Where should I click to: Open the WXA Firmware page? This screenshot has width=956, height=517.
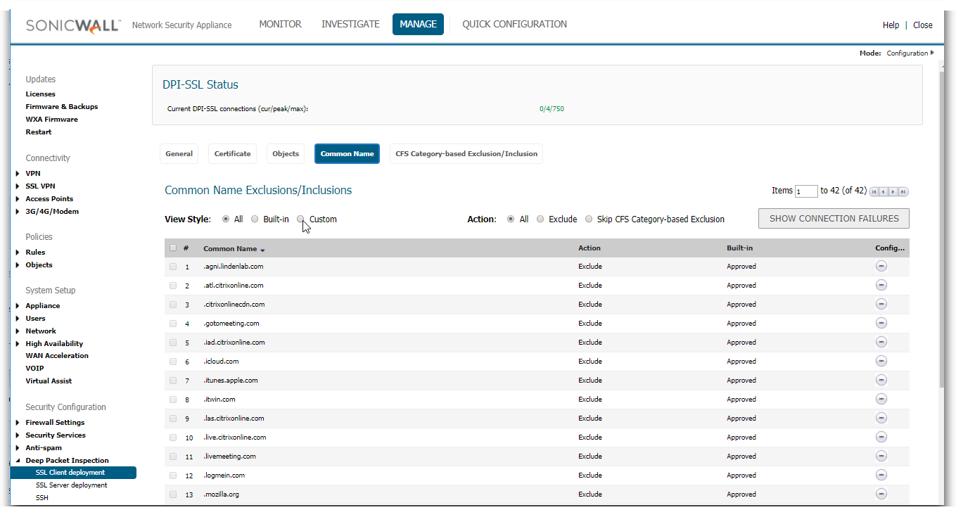[x=52, y=119]
